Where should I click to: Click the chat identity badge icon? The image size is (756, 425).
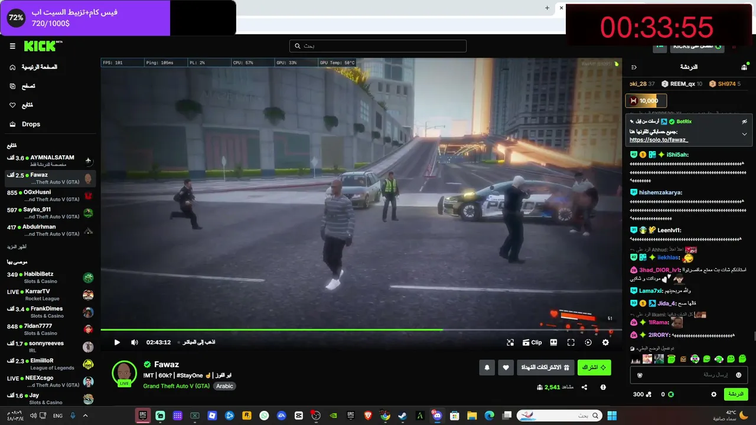click(640, 375)
